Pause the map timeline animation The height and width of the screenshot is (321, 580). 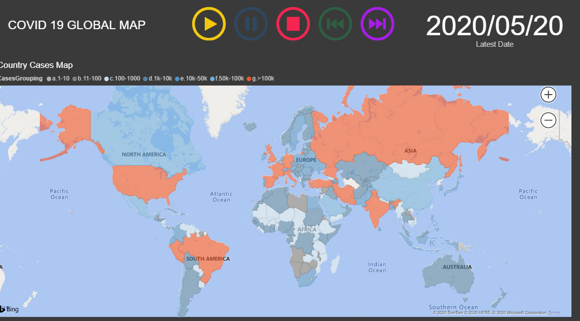click(251, 24)
